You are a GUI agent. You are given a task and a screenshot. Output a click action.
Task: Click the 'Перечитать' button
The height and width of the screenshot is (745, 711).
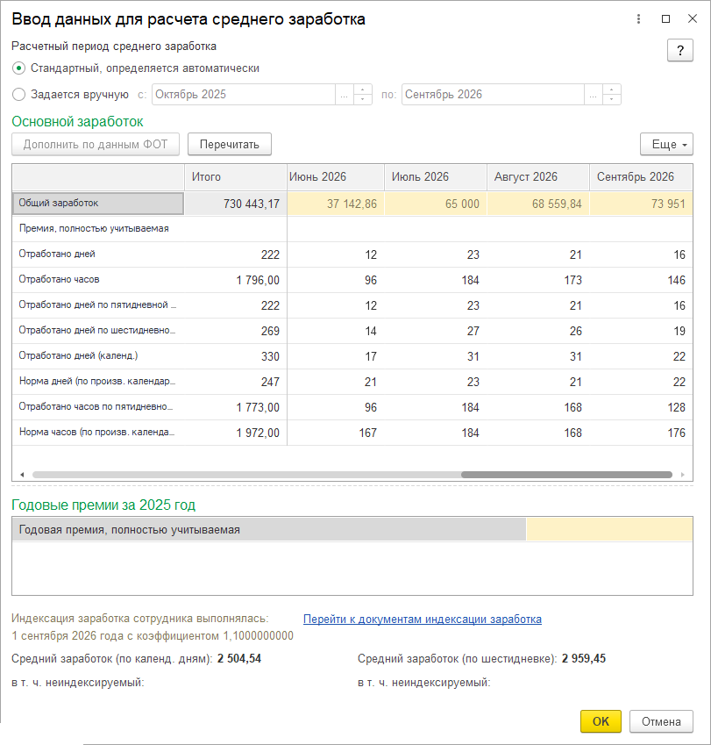[230, 144]
